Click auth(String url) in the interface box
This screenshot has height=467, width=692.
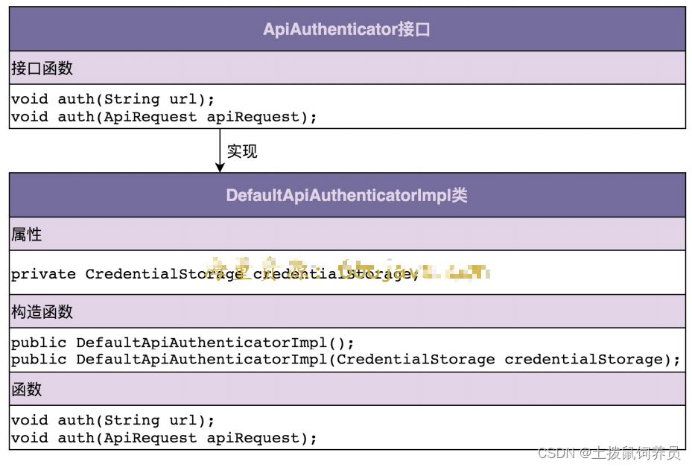click(112, 99)
